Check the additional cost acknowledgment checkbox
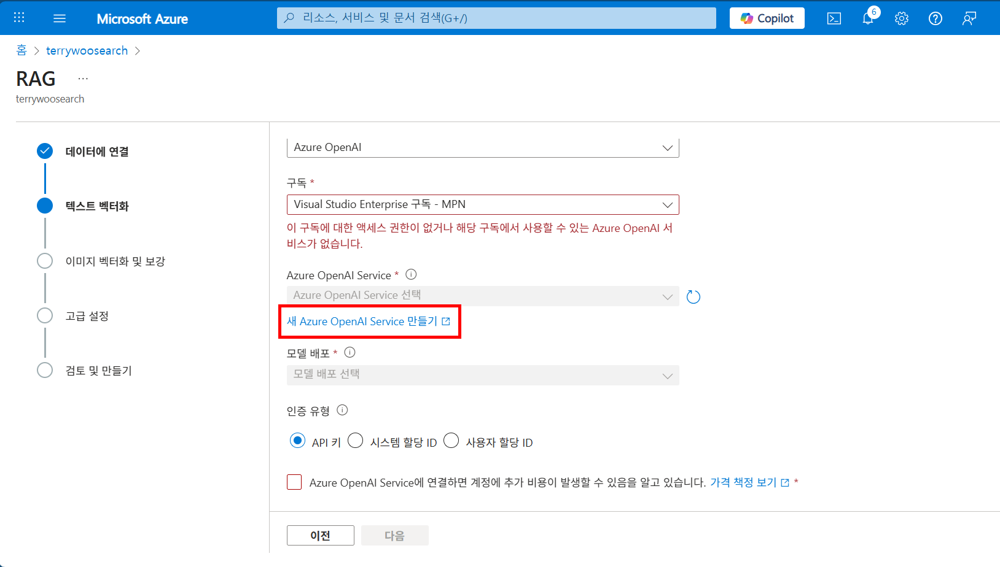Viewport: 1000px width, 567px height. tap(294, 482)
